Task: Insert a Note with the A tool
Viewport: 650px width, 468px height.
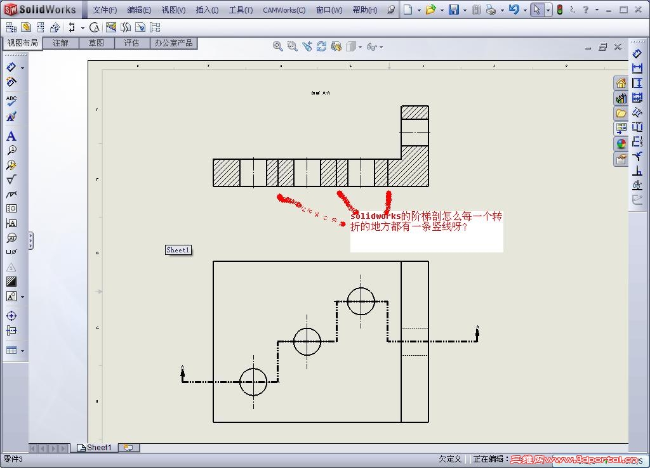Action: coord(11,136)
